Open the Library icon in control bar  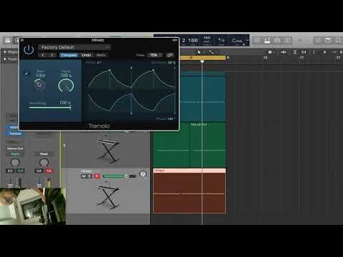pos(8,41)
